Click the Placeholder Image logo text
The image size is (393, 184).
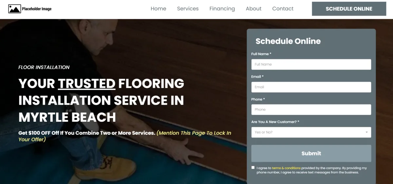click(x=37, y=9)
